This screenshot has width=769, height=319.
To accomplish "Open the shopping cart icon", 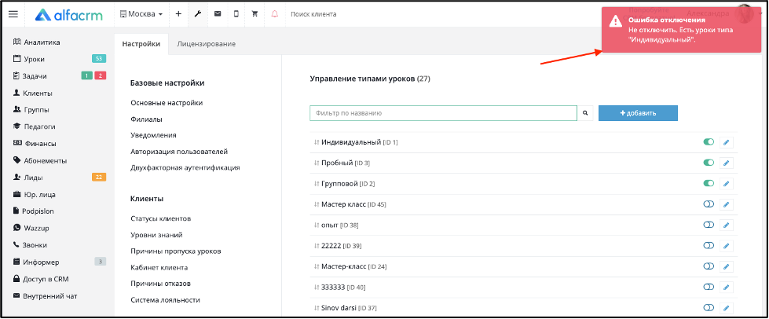I will pyautogui.click(x=255, y=14).
